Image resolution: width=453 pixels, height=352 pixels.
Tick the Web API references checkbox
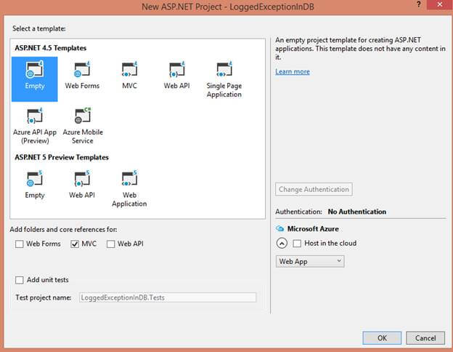tap(110, 244)
